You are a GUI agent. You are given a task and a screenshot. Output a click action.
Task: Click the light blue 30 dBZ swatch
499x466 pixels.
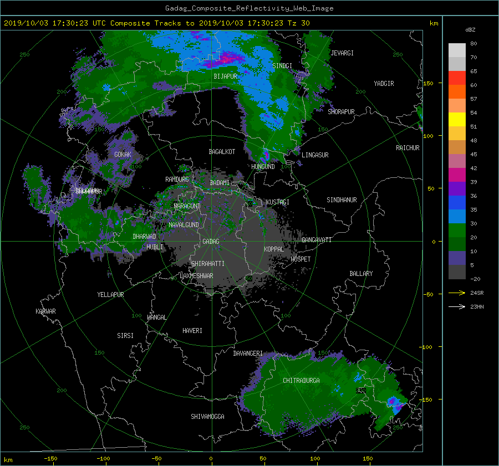tap(457, 217)
